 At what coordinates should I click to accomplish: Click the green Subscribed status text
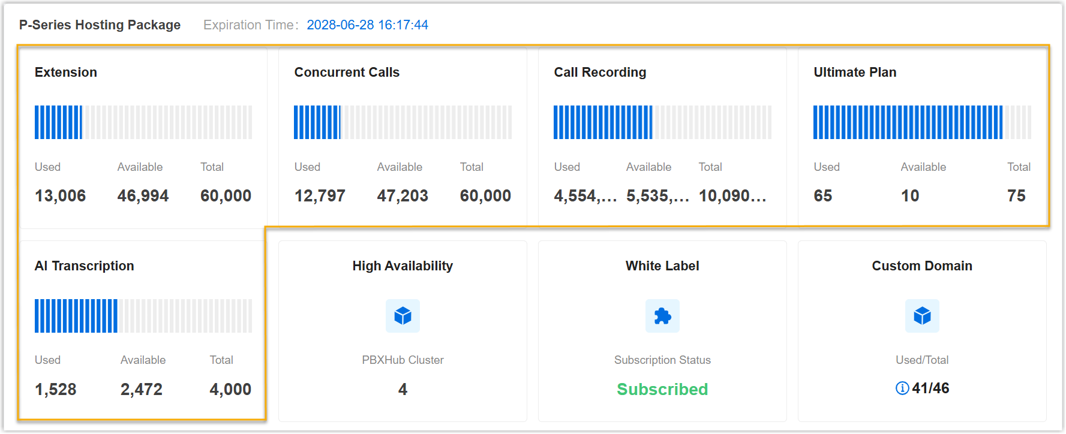point(662,390)
